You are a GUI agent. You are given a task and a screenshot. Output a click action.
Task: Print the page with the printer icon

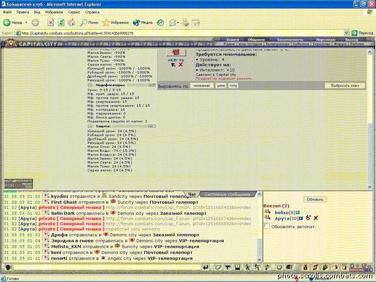185,23
